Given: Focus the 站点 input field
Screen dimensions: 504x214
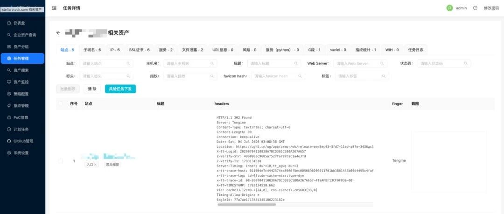Looking at the screenshot, I should 106,63.
